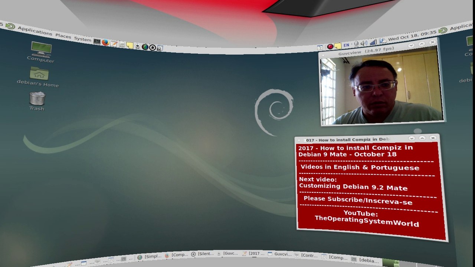Switch to the [Silent... taskbar entry
The height and width of the screenshot is (267, 475).
pos(202,254)
